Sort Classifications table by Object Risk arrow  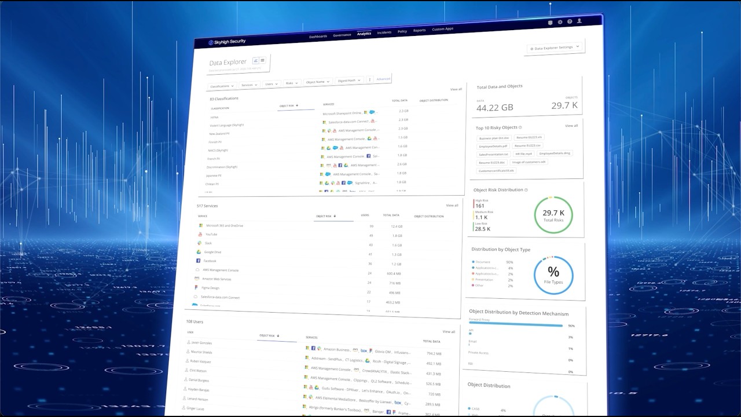pos(297,106)
